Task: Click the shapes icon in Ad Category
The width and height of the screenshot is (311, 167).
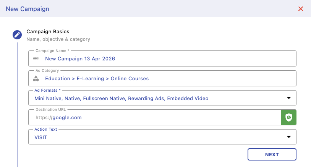Action: pos(36,78)
